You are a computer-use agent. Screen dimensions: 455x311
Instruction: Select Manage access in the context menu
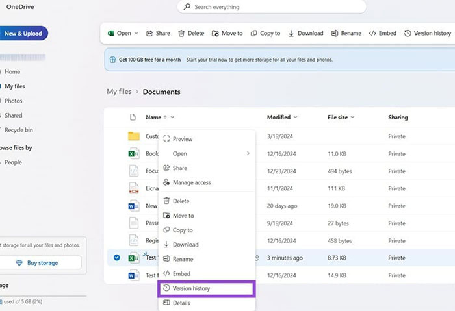(191, 182)
